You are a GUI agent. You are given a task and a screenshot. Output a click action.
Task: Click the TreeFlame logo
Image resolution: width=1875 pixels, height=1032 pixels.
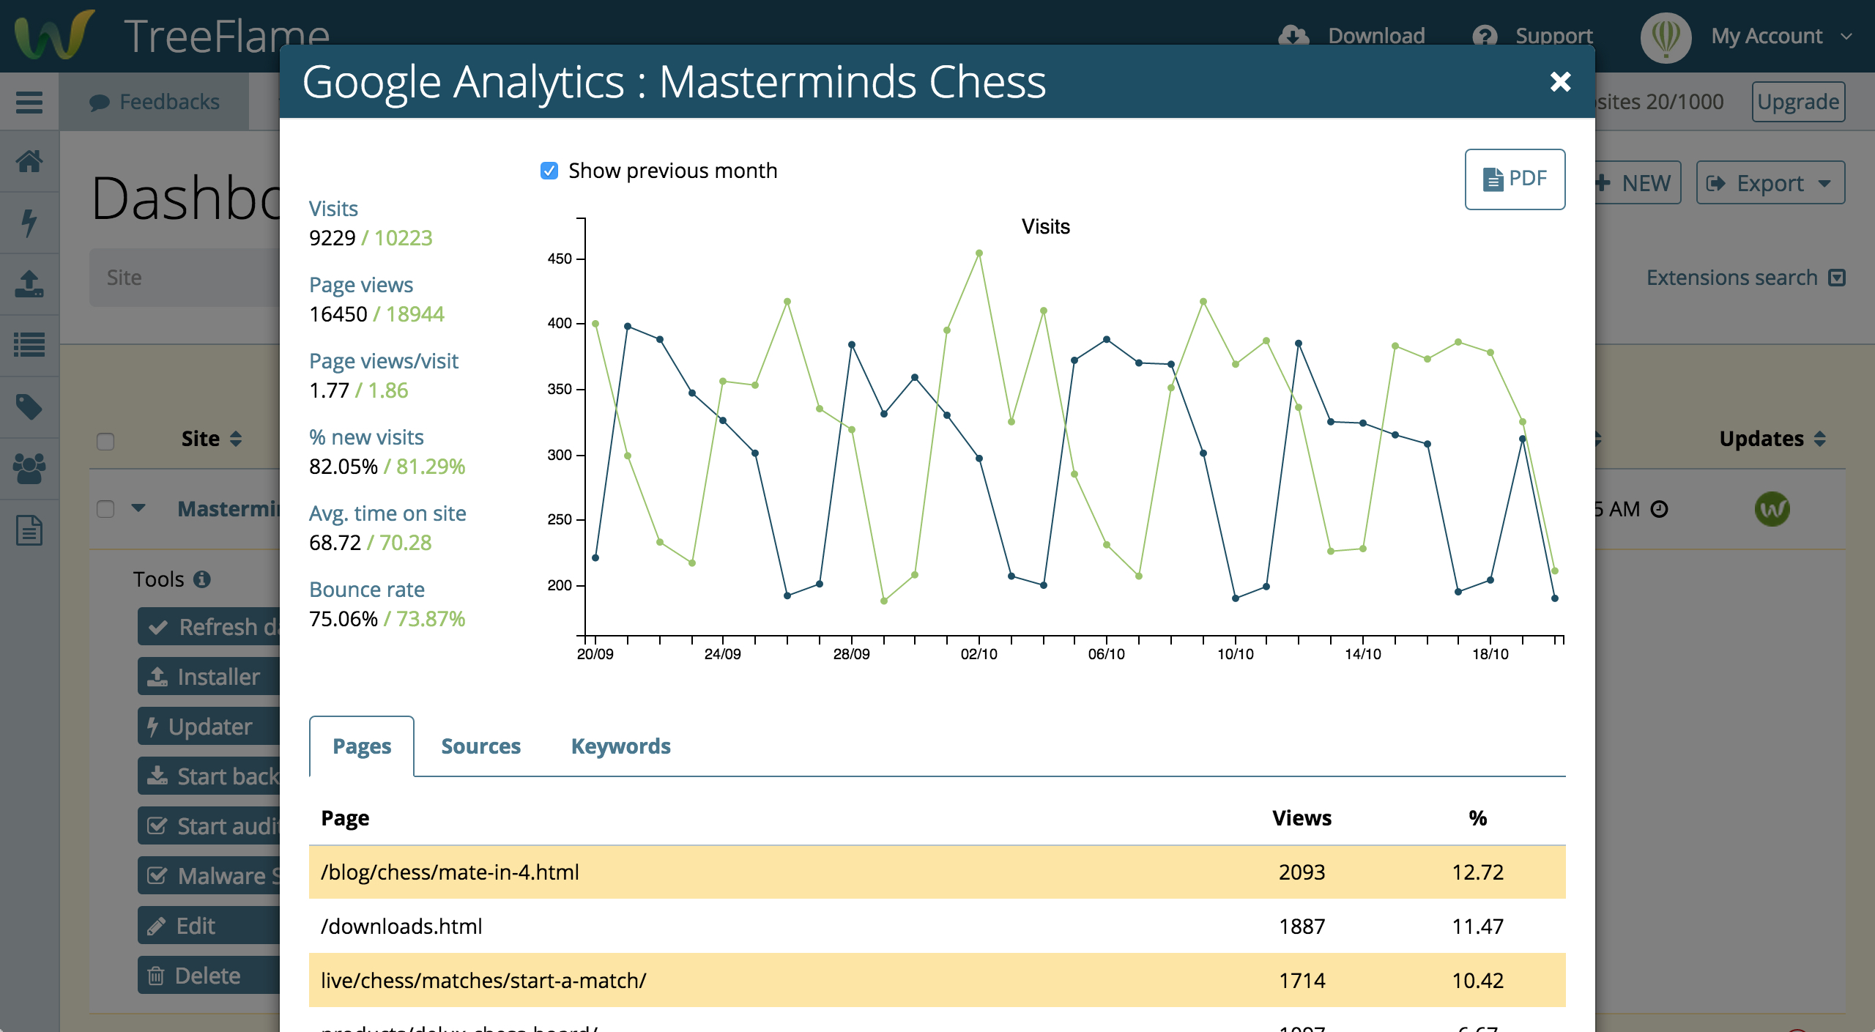(x=56, y=34)
